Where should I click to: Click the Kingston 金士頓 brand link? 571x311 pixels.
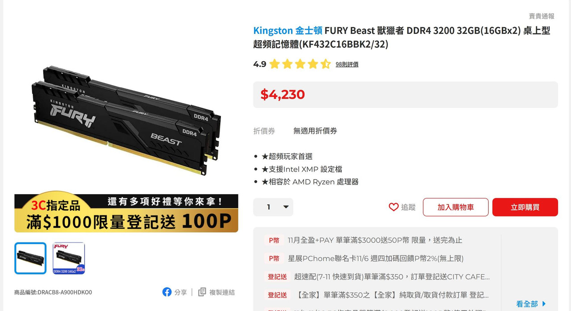[288, 31]
